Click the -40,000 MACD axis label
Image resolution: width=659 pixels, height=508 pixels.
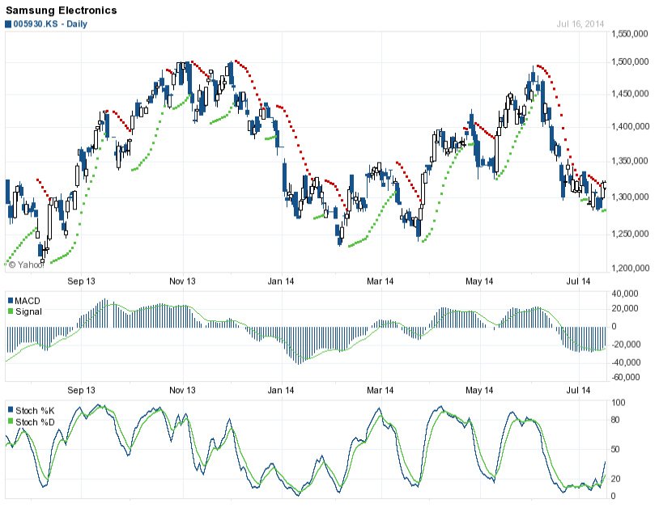pos(625,362)
